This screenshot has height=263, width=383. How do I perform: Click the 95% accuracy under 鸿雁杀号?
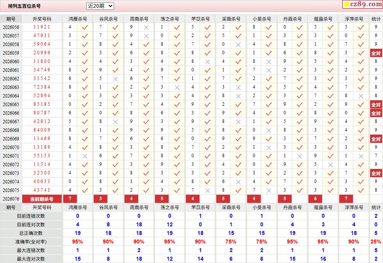point(77,242)
